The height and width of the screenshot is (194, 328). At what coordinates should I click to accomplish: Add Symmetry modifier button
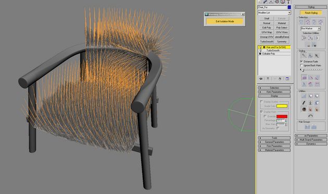coord(282,42)
